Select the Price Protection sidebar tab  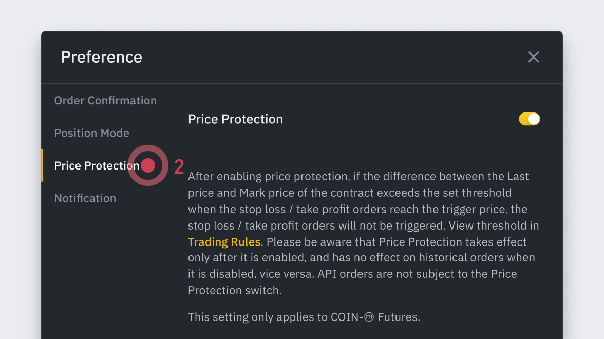(x=97, y=166)
